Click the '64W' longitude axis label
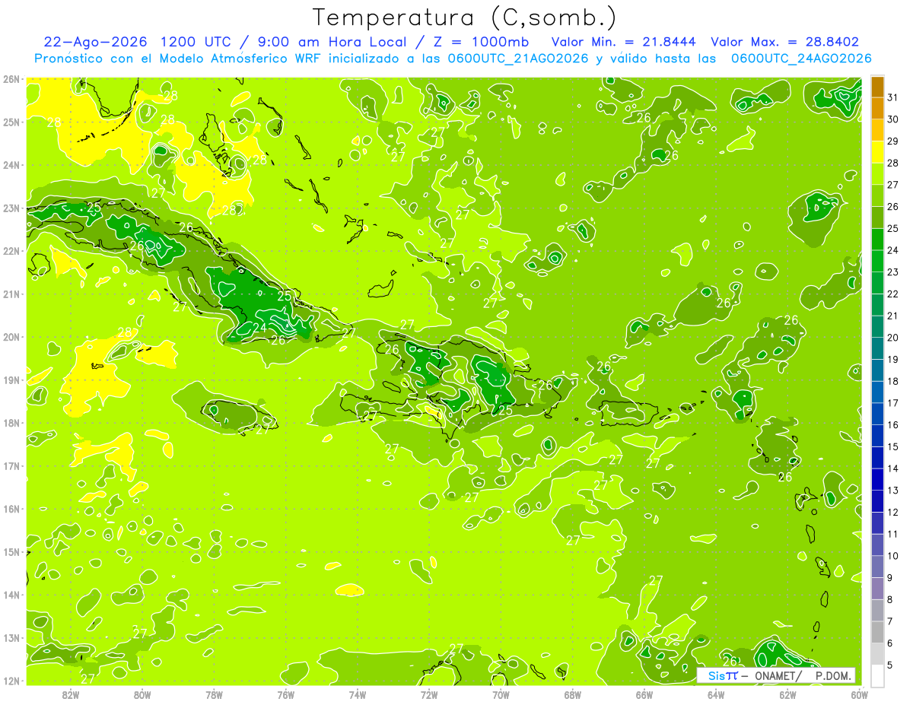This screenshot has height=705, width=913. pyautogui.click(x=716, y=694)
